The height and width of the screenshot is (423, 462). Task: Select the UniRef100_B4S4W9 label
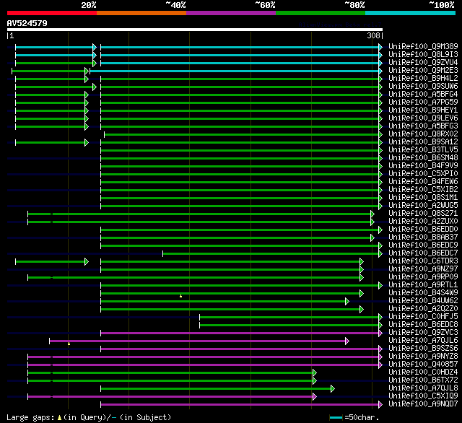[x=423, y=293]
